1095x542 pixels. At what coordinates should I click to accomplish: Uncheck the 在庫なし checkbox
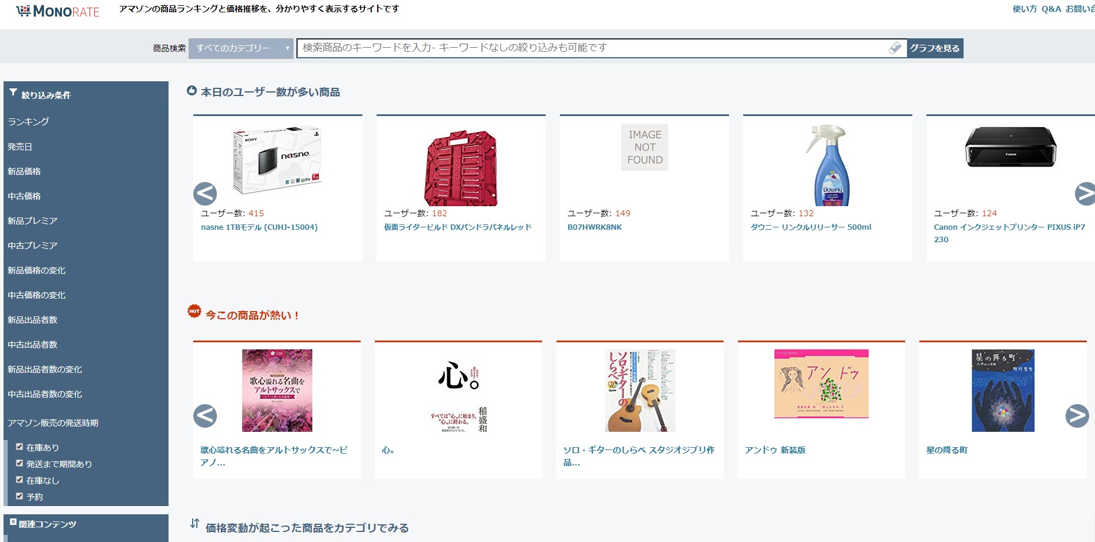(x=19, y=480)
